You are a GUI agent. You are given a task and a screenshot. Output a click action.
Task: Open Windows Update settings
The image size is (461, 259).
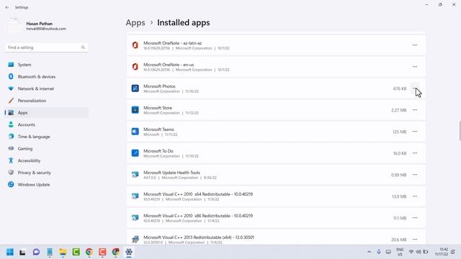pyautogui.click(x=46, y=185)
